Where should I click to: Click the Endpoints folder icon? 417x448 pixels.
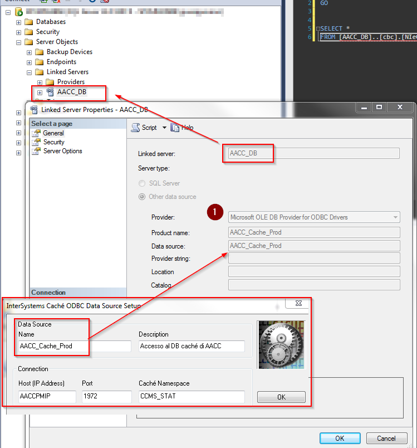(x=40, y=62)
